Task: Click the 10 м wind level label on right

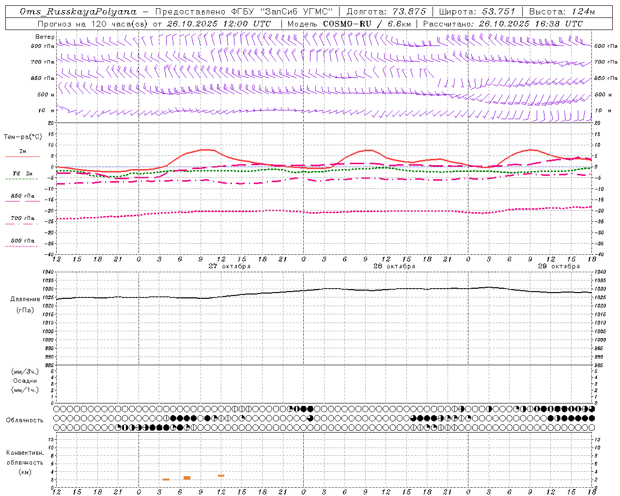Action: [x=603, y=111]
